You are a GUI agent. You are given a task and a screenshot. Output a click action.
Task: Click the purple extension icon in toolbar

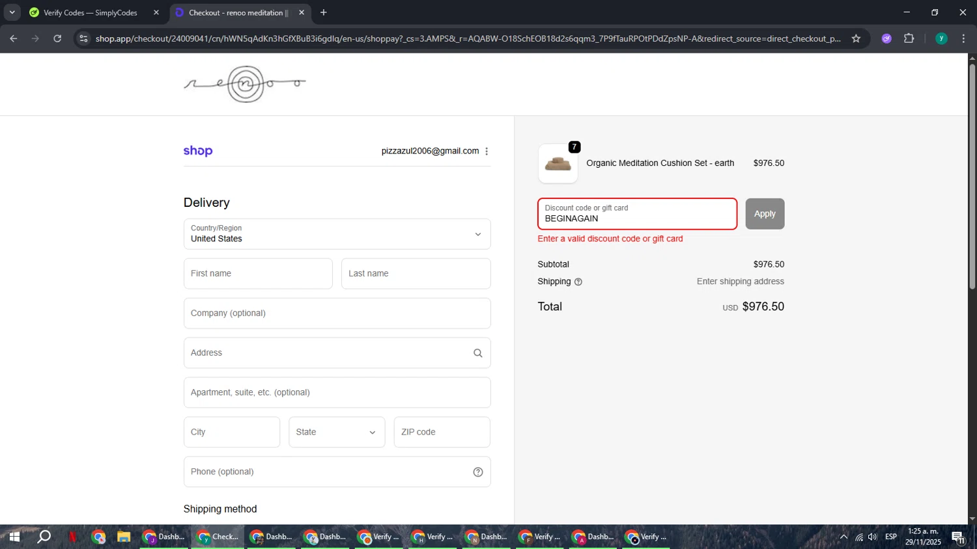tap(886, 38)
